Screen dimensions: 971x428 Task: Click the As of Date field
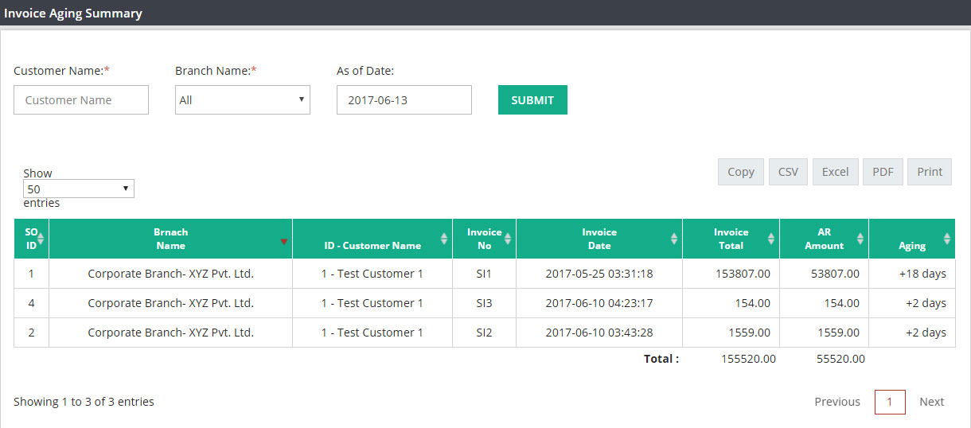tap(404, 100)
